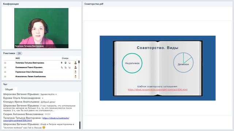Click the slide title Соавторство. Виды

click(158, 48)
